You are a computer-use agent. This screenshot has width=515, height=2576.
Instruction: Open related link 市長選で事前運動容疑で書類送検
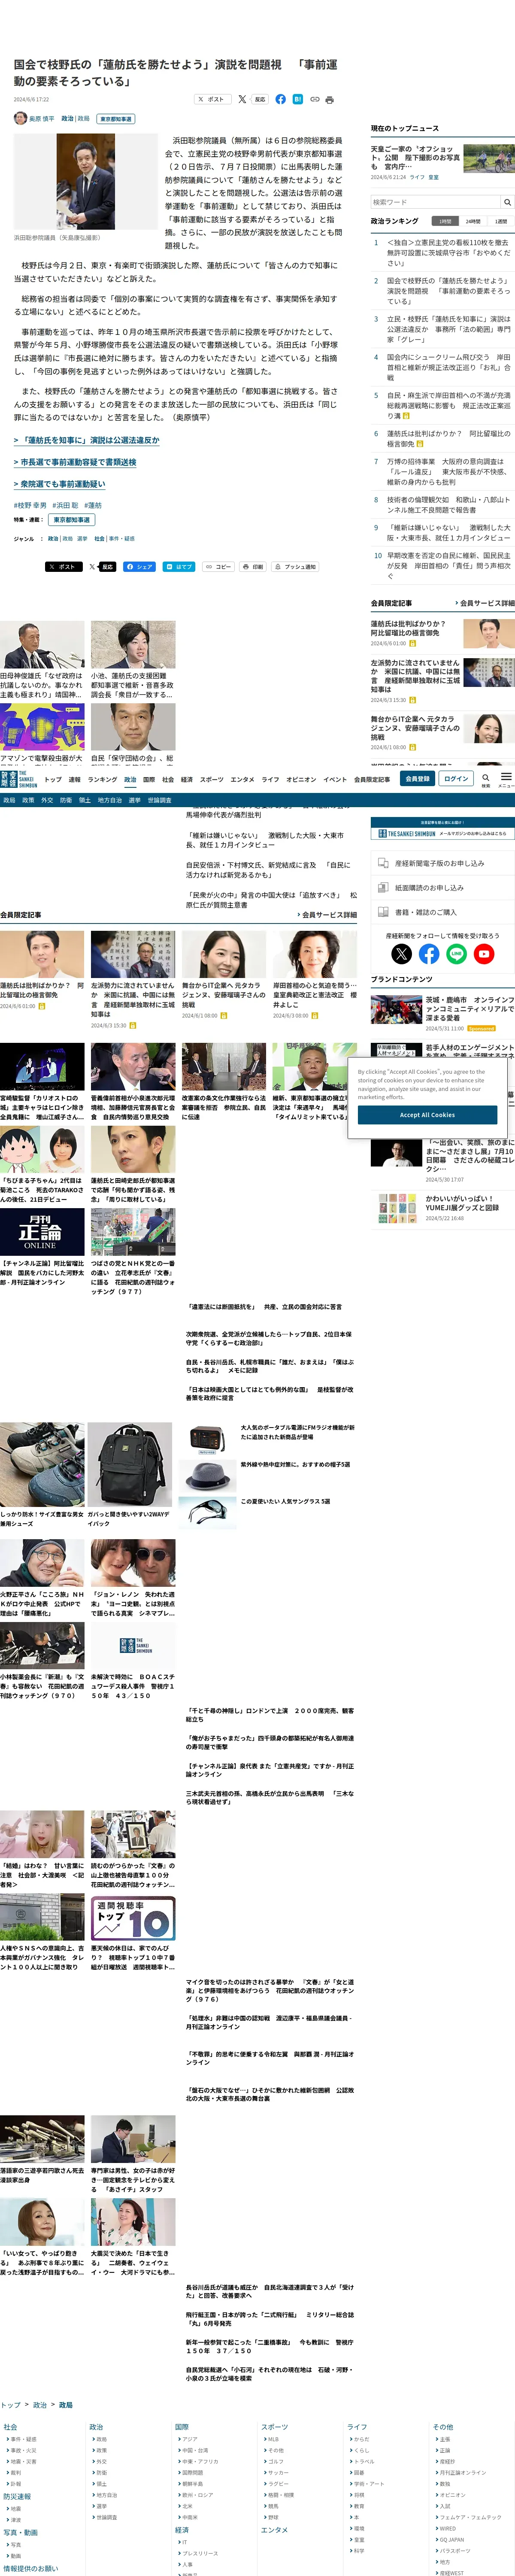tap(75, 462)
